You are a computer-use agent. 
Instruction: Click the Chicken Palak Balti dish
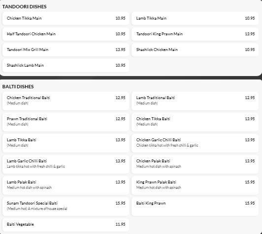tap(195, 164)
